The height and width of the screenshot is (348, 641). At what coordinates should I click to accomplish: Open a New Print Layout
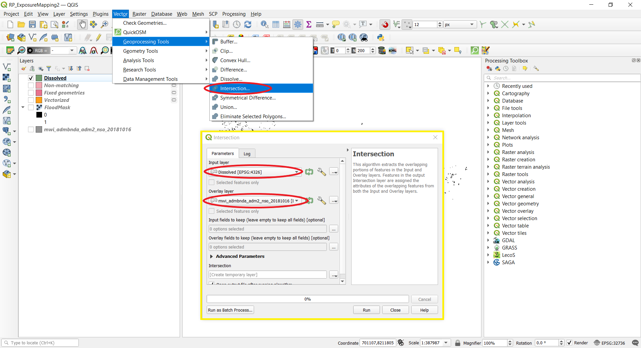[x=43, y=24]
